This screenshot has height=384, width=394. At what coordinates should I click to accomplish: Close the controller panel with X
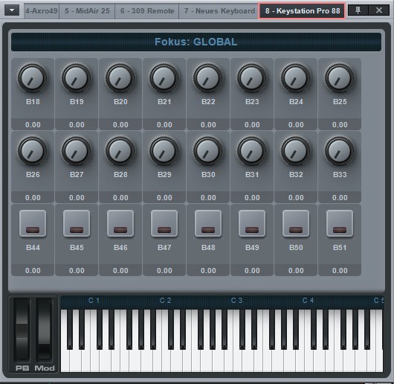(379, 10)
